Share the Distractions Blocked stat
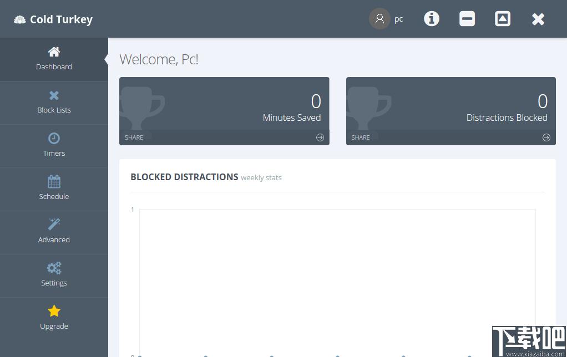567x357 pixels. point(361,137)
